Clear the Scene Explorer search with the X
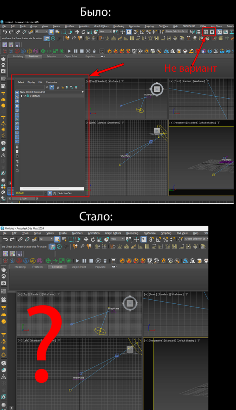The width and height of the screenshot is (236, 410). pyautogui.click(x=47, y=87)
